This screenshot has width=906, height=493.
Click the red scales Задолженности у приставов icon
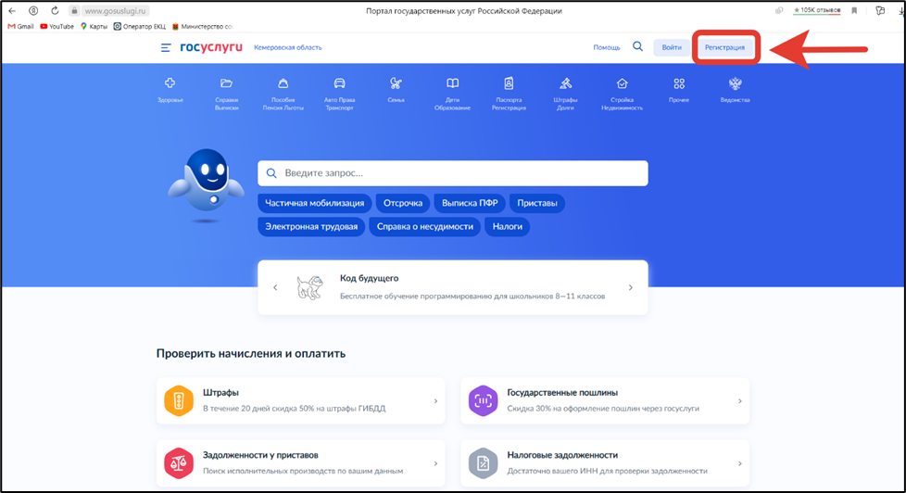(x=179, y=463)
